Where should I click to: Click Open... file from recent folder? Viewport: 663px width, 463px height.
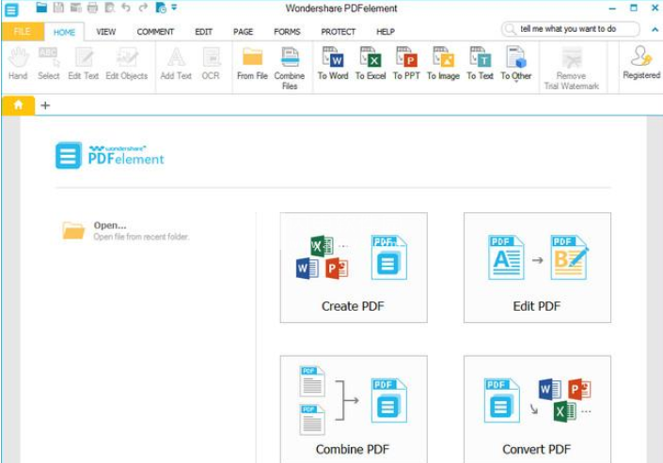point(126,231)
